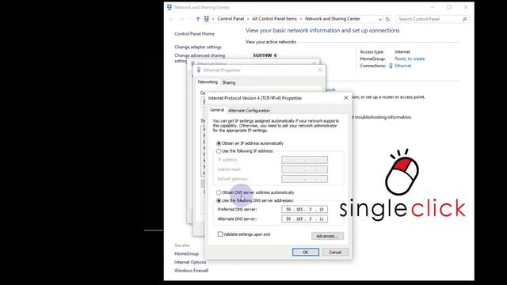The image size is (507, 285).
Task: Select Networking tab in Ethernet Properties
Action: (208, 82)
